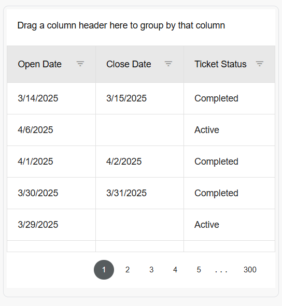Go to page 3
282x306 pixels.
tap(151, 270)
